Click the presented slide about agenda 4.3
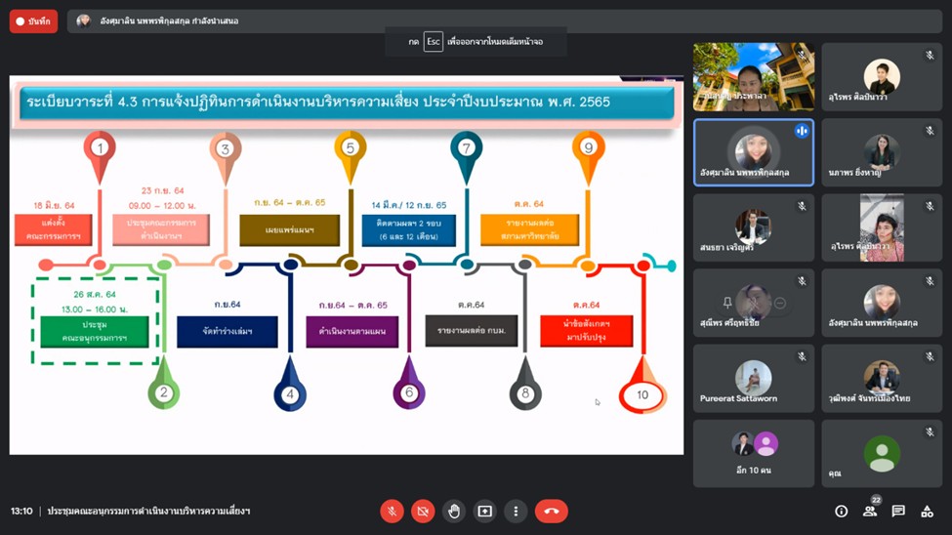The width and height of the screenshot is (952, 535). [346, 264]
